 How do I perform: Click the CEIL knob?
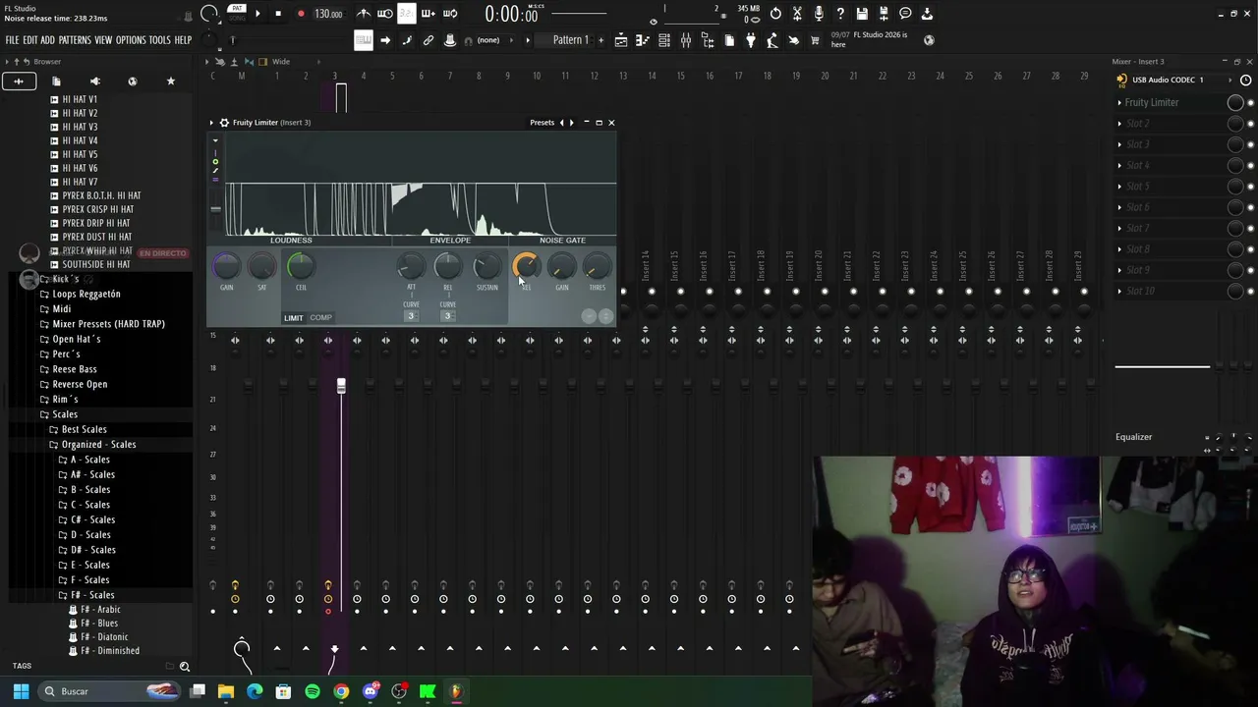click(301, 266)
